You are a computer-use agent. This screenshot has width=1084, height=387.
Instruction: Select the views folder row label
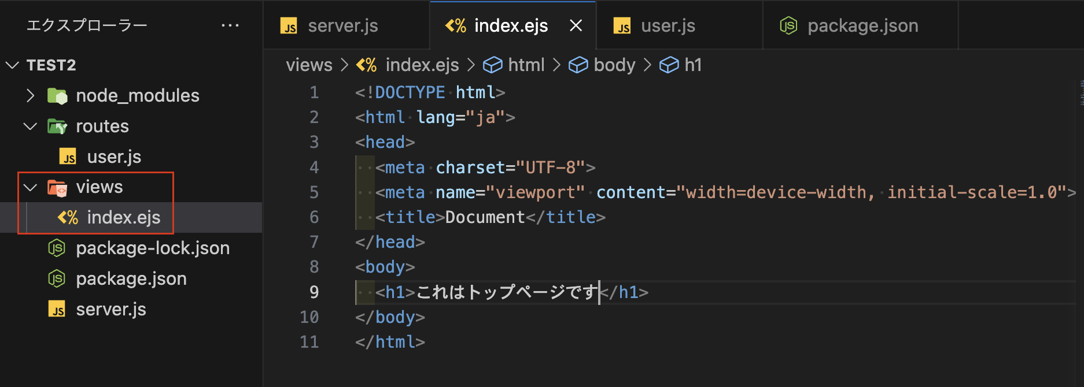point(99,187)
